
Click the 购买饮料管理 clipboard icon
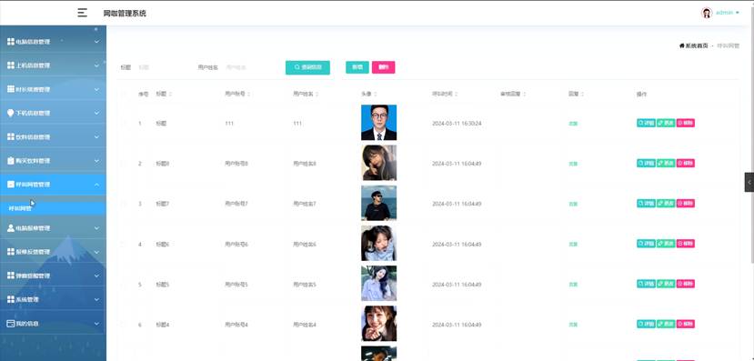(11, 161)
